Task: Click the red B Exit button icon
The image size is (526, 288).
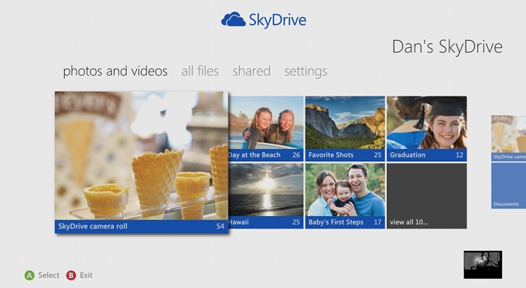Action: [71, 276]
